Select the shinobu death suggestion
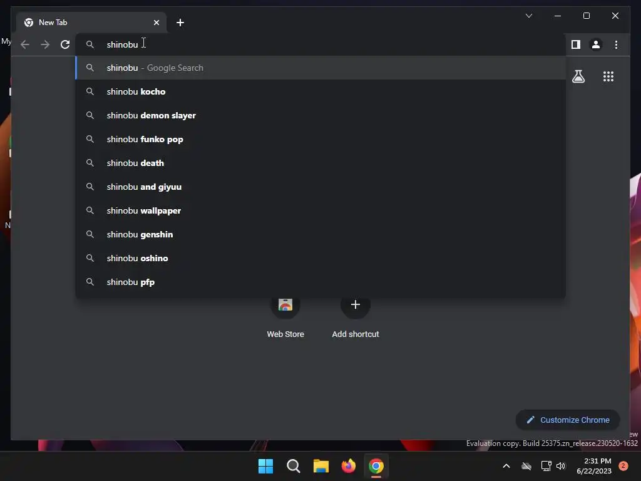This screenshot has width=641, height=481. point(320,163)
